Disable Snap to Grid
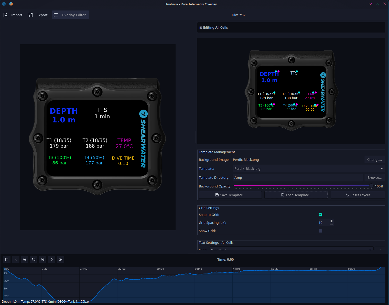Screen dimensions: 389x305 click(320, 215)
